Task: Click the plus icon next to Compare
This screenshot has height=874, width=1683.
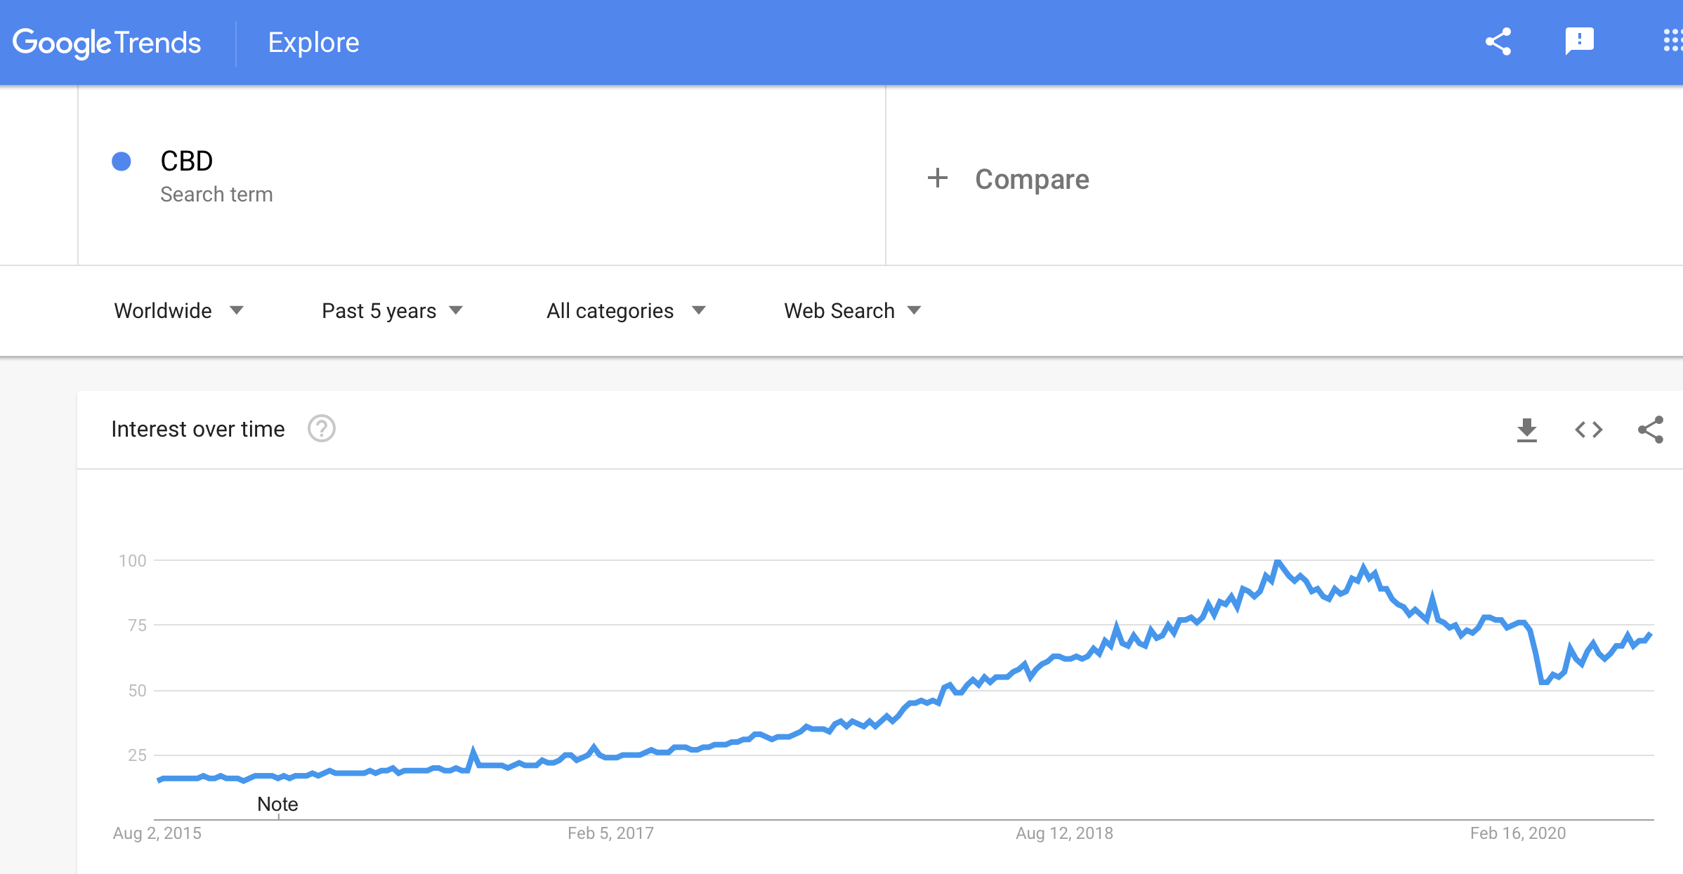Action: coord(938,178)
